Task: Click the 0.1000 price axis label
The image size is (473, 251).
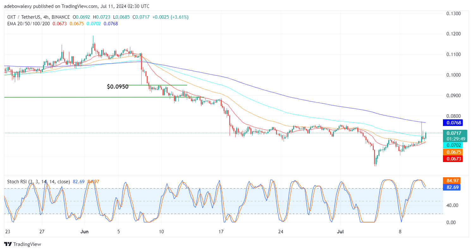Action: coord(453,75)
